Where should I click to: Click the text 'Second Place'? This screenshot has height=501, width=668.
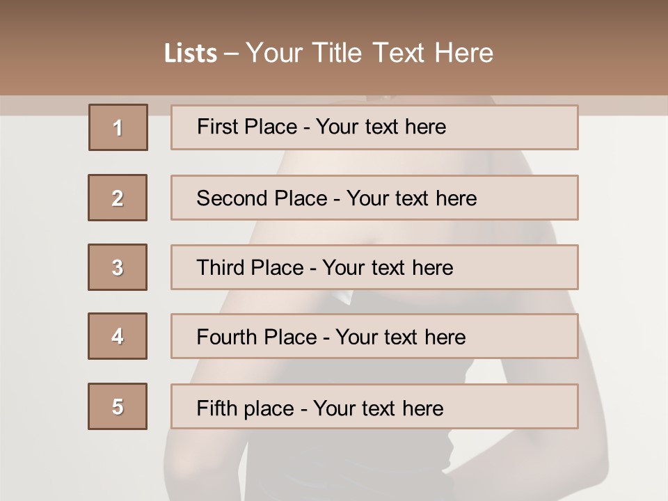pyautogui.click(x=262, y=198)
